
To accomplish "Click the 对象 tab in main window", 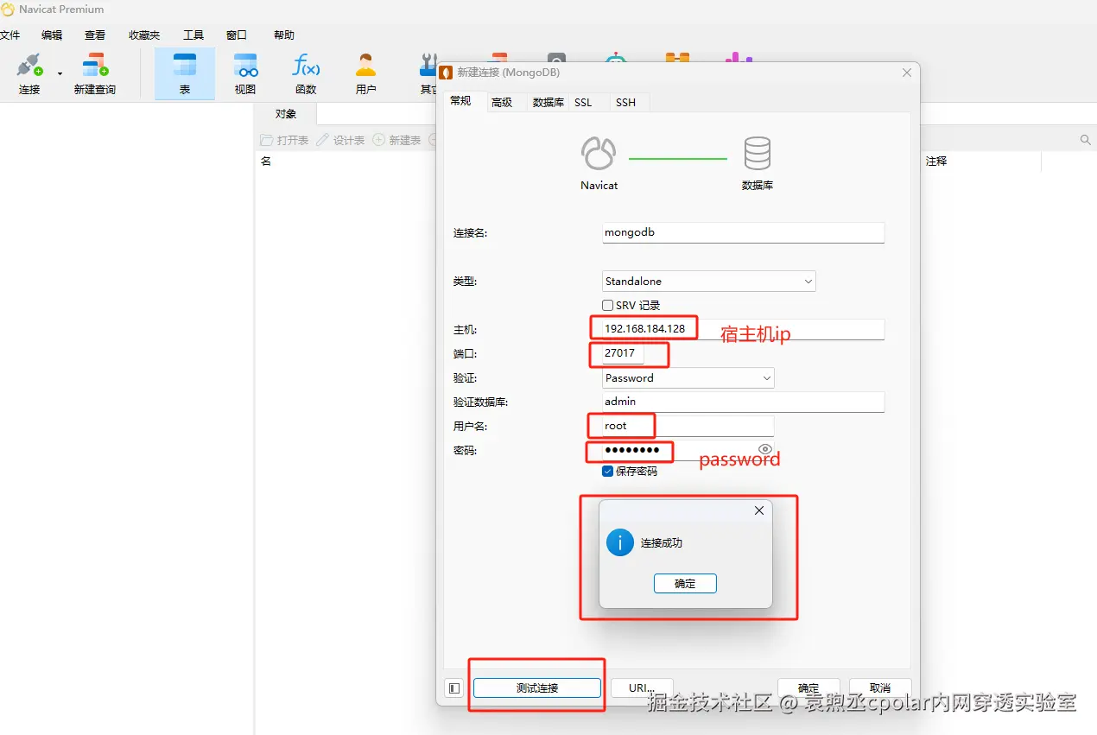I will coord(286,114).
